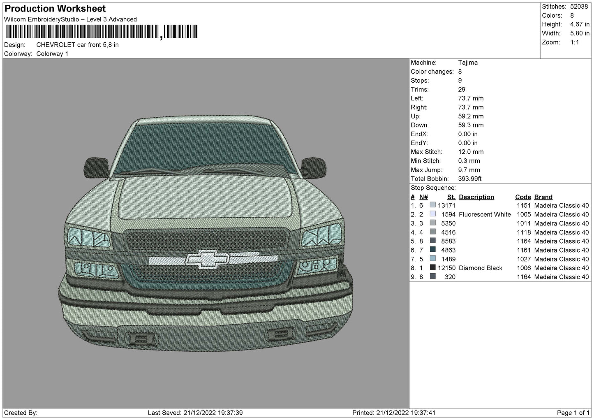Click the Max Jump value 9.7 mm
This screenshot has height=420, width=594.
coord(469,170)
